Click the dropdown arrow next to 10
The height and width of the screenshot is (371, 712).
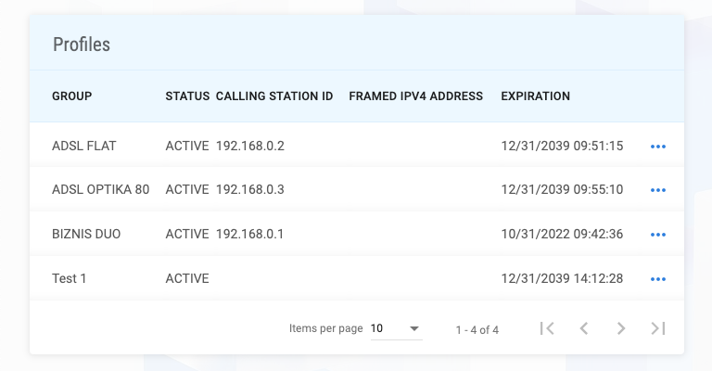[x=414, y=329]
